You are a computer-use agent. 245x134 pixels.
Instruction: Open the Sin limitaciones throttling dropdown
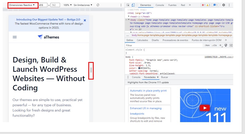pos(83,5)
